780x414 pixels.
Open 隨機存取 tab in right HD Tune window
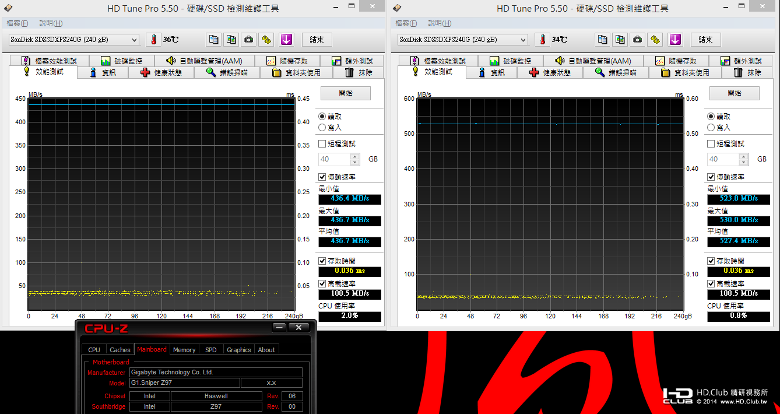pyautogui.click(x=676, y=61)
